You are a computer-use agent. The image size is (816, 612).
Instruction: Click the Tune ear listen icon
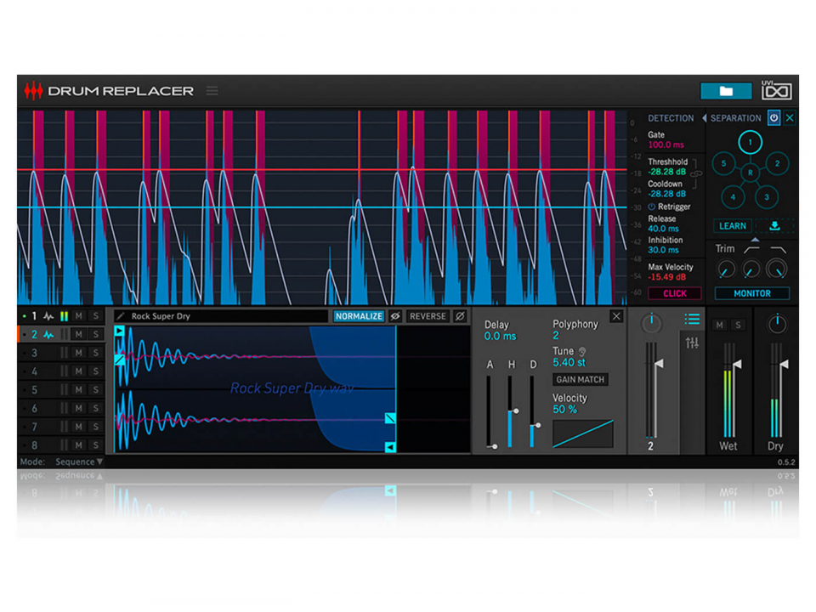(582, 352)
